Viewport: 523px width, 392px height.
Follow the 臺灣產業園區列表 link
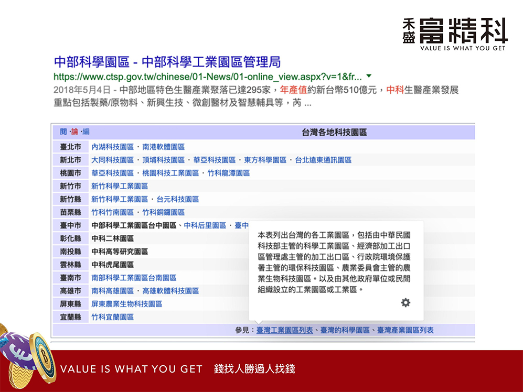[405, 330]
